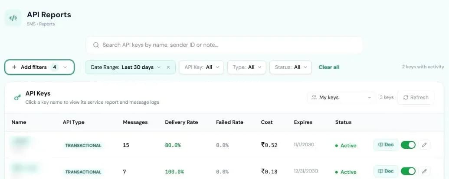Image resolution: width=449 pixels, height=179 pixels.
Task: Click the SMS breadcrumb link
Action: tap(31, 24)
